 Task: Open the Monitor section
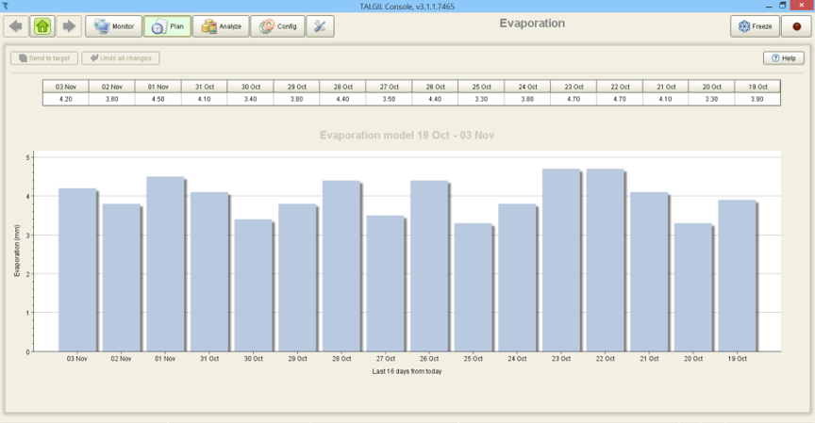[114, 26]
